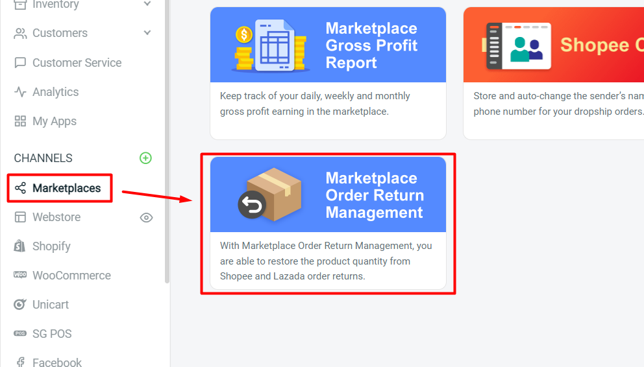The image size is (644, 367).
Task: Click Gross Profit Report description text
Action: [315, 103]
